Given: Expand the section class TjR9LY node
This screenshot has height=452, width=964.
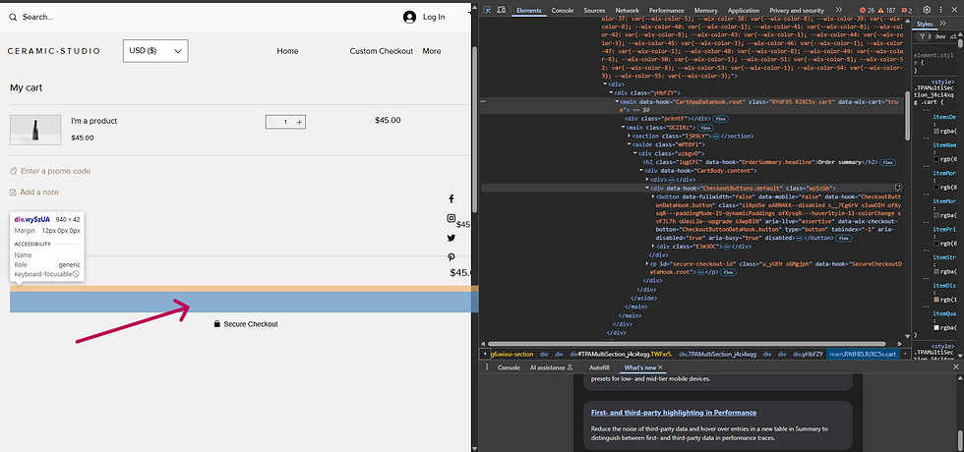Looking at the screenshot, I should point(629,136).
